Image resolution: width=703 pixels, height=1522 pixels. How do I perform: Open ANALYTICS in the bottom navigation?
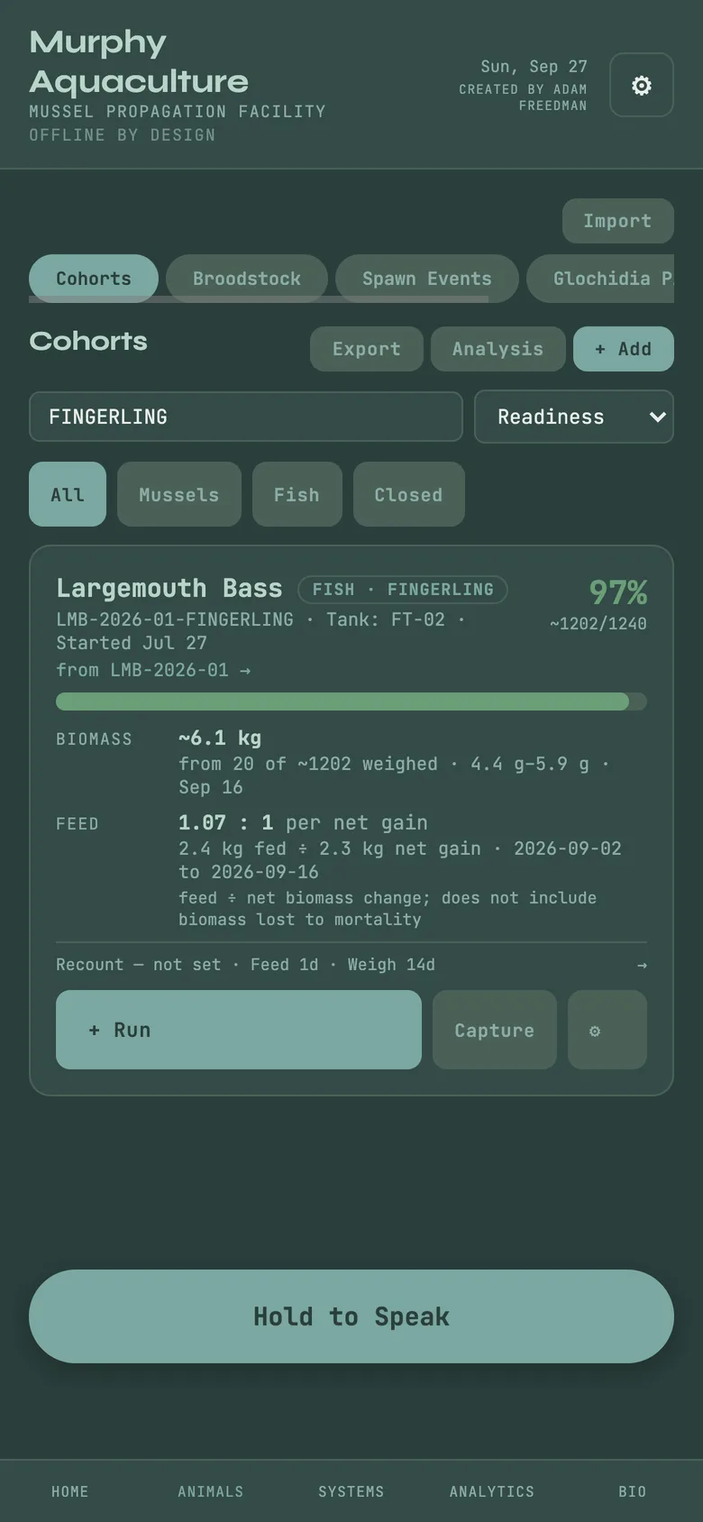tap(492, 1491)
